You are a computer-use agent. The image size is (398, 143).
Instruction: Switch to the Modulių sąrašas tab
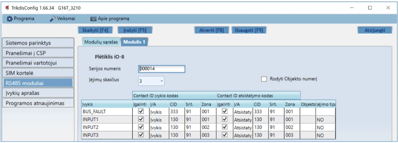coord(100,42)
